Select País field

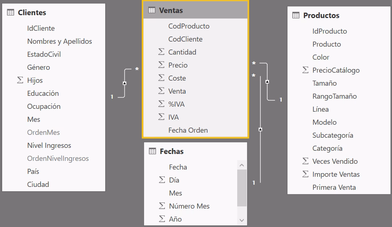(x=33, y=171)
